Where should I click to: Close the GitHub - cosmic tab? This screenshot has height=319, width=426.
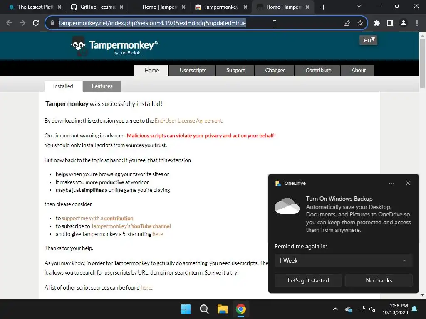tap(121, 7)
